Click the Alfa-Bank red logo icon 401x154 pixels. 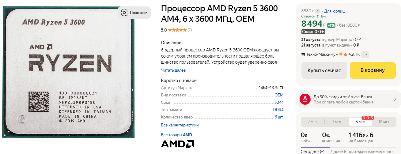coord(305,99)
